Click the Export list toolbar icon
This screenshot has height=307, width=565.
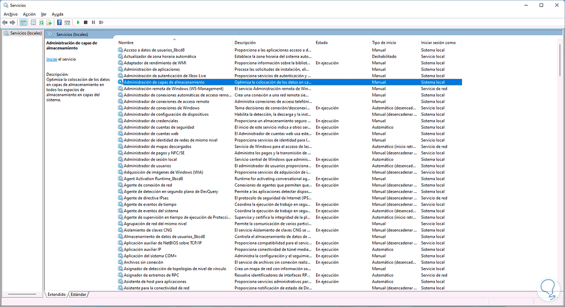[49, 22]
